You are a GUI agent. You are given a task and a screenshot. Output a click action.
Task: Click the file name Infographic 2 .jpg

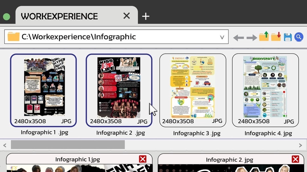point(121,133)
